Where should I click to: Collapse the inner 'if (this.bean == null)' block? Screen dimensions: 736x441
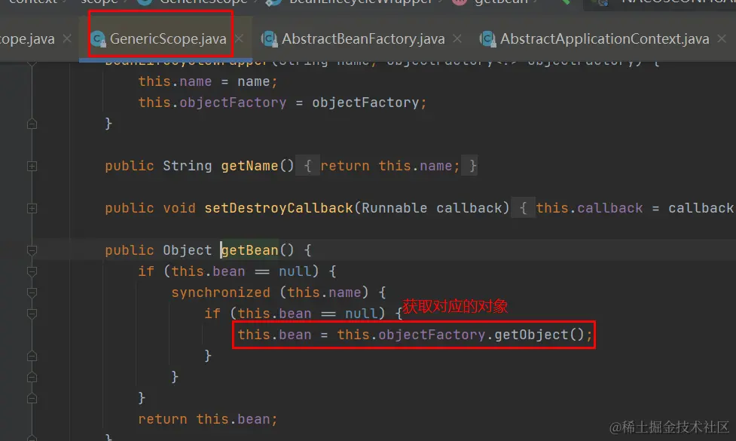[32, 314]
